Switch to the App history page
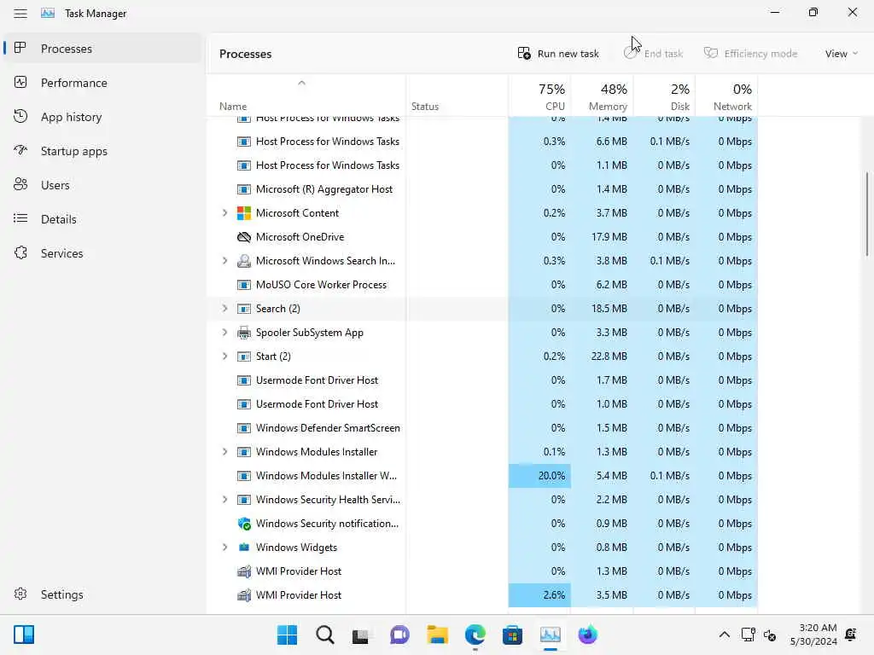The height and width of the screenshot is (655, 874). pos(103,116)
